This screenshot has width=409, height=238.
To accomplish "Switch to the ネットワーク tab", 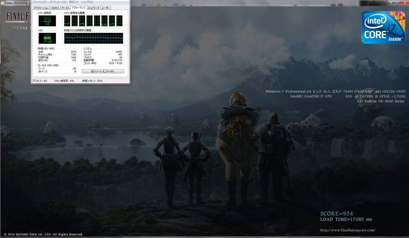I will click(93, 8).
